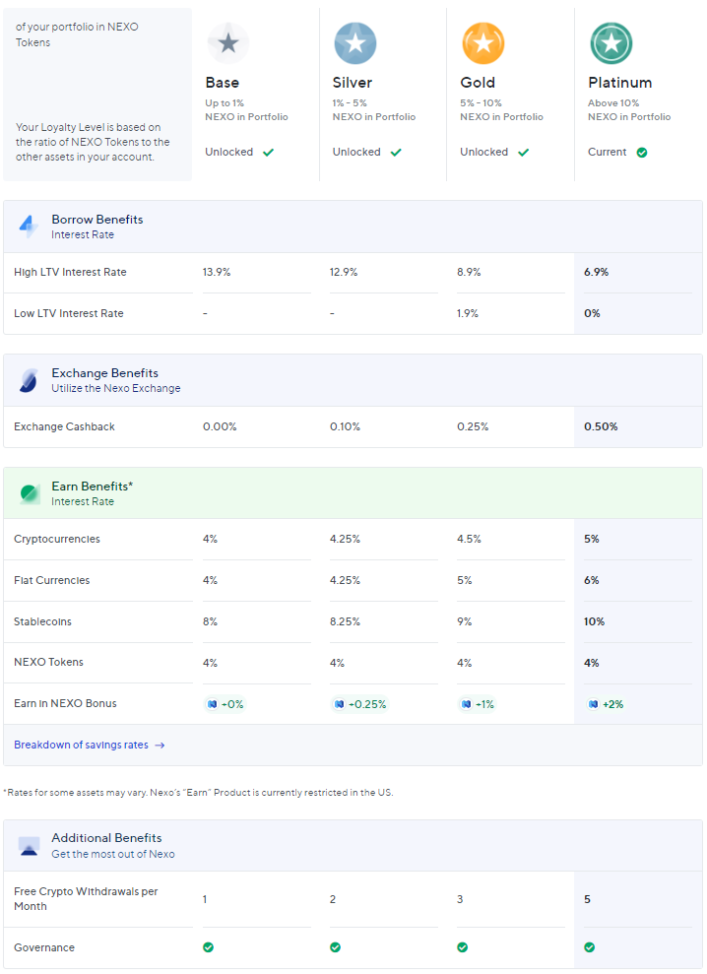The image size is (707, 974).
Task: Click the 13.9% High LTV Base rate
Action: click(x=217, y=272)
